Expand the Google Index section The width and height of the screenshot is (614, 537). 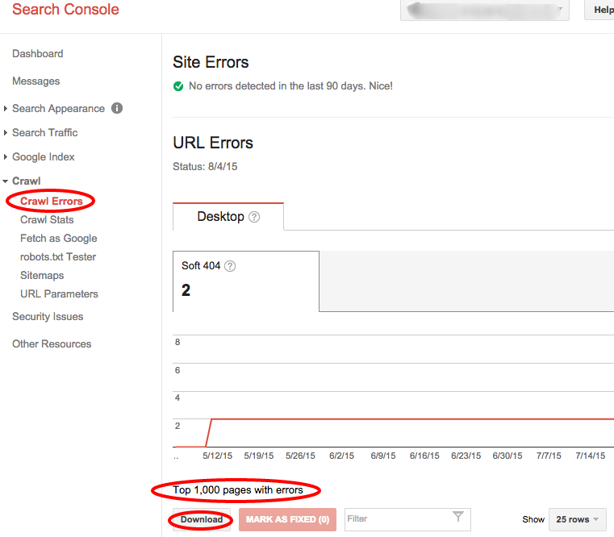point(6,157)
